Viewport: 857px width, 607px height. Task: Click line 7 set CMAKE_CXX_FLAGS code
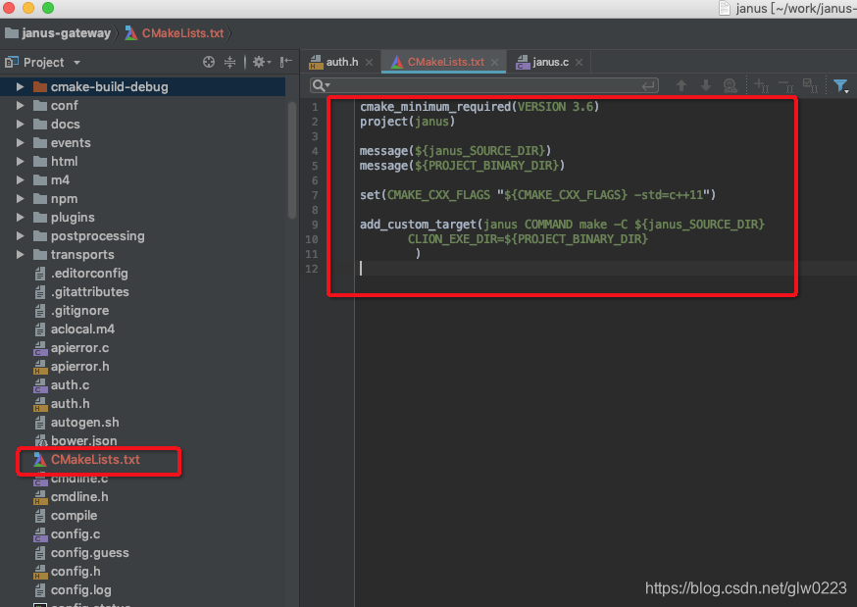click(537, 195)
